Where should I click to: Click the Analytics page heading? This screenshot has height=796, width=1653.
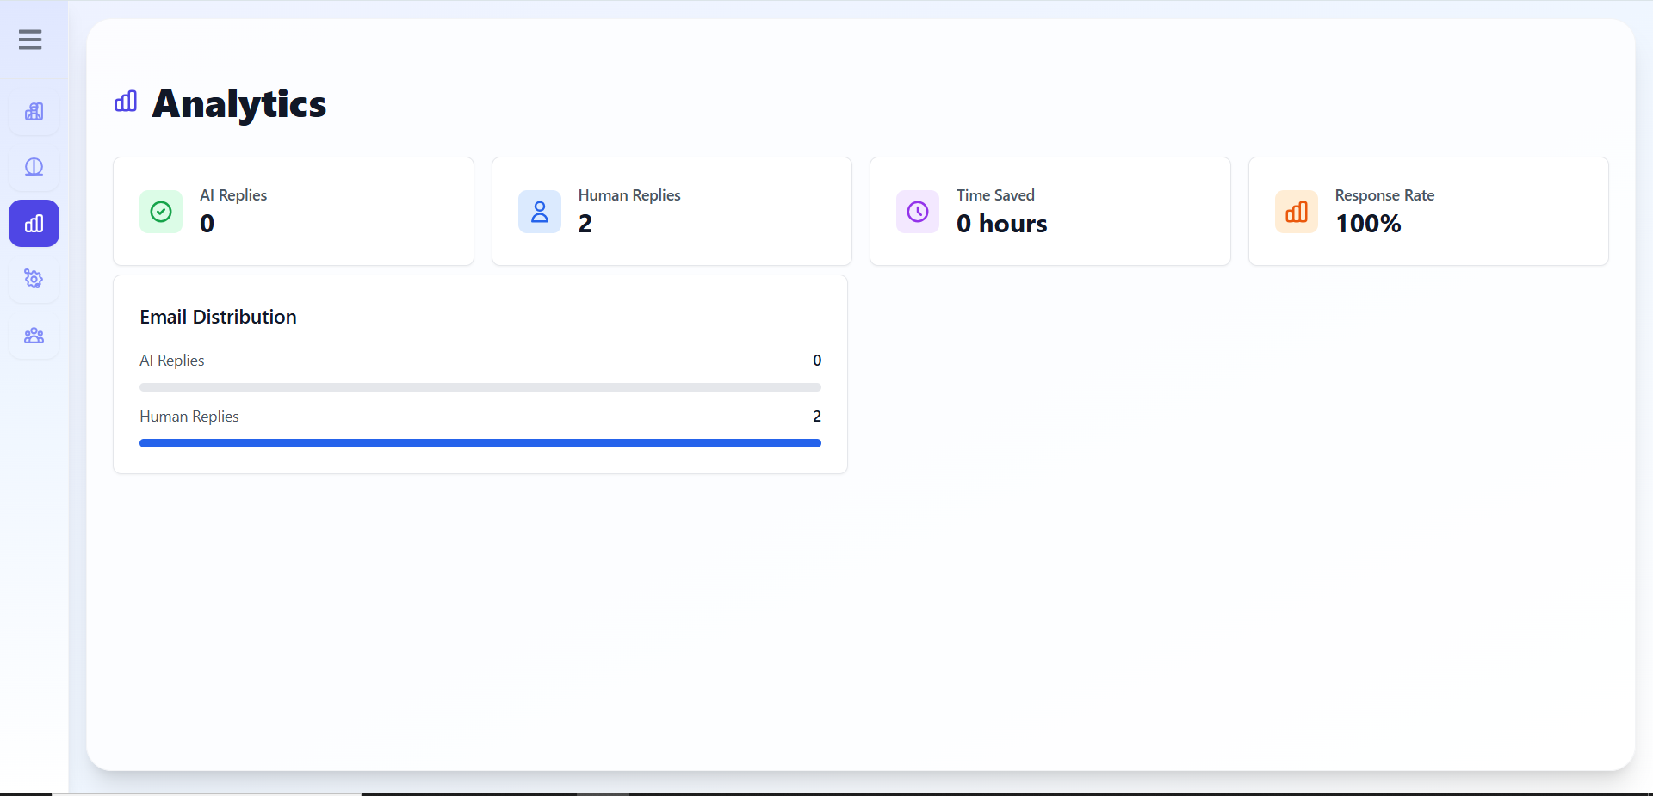[239, 104]
